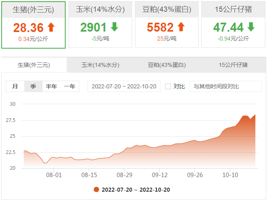Viewport: 267px width, 201px height.
Task: Choose the 月 time range
Action: [15, 86]
